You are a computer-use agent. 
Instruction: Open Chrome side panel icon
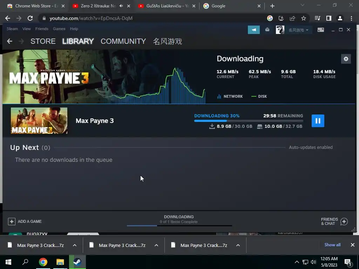pyautogui.click(x=329, y=18)
